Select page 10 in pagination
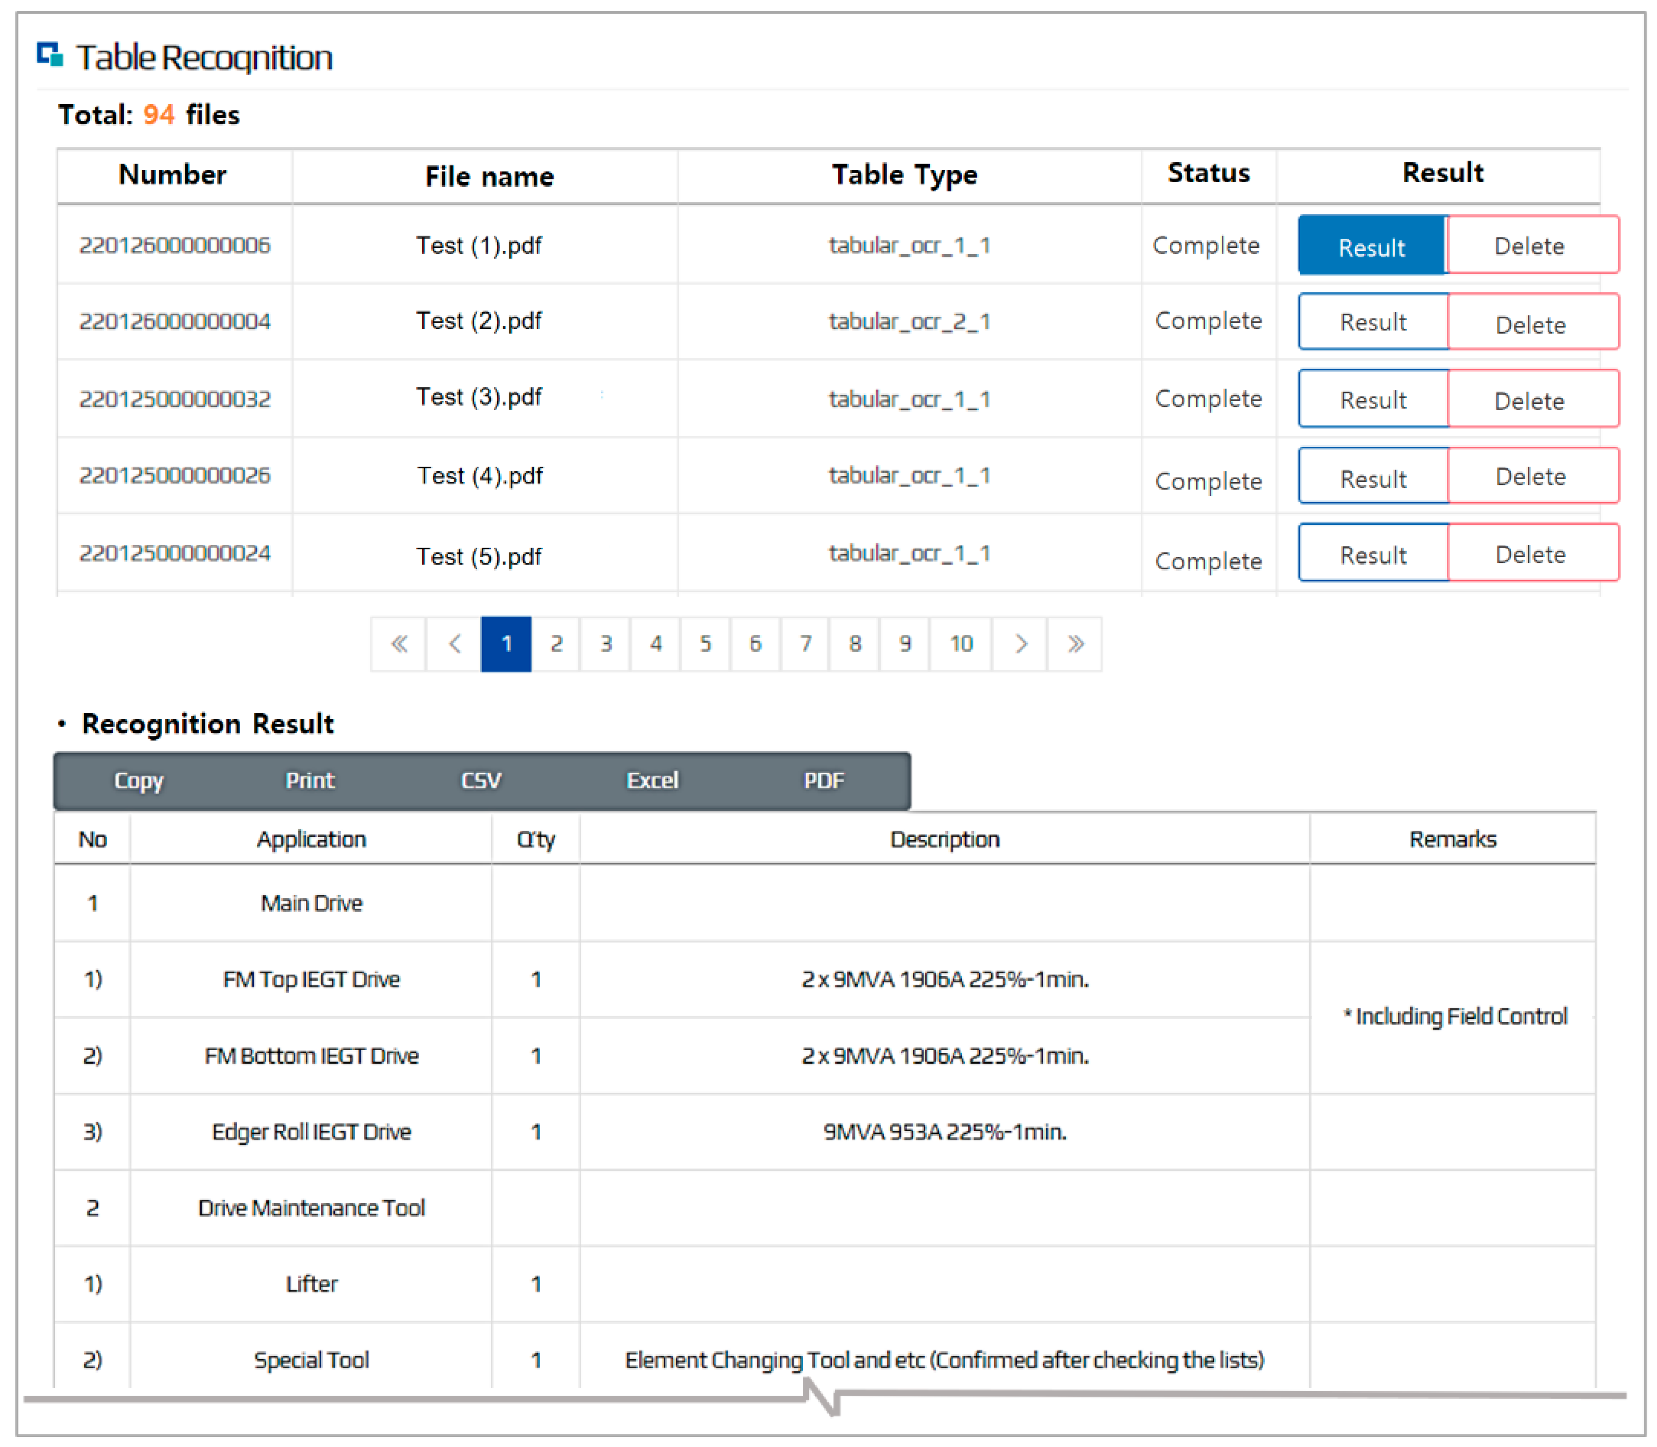Image resolution: width=1657 pixels, height=1447 pixels. point(961,644)
